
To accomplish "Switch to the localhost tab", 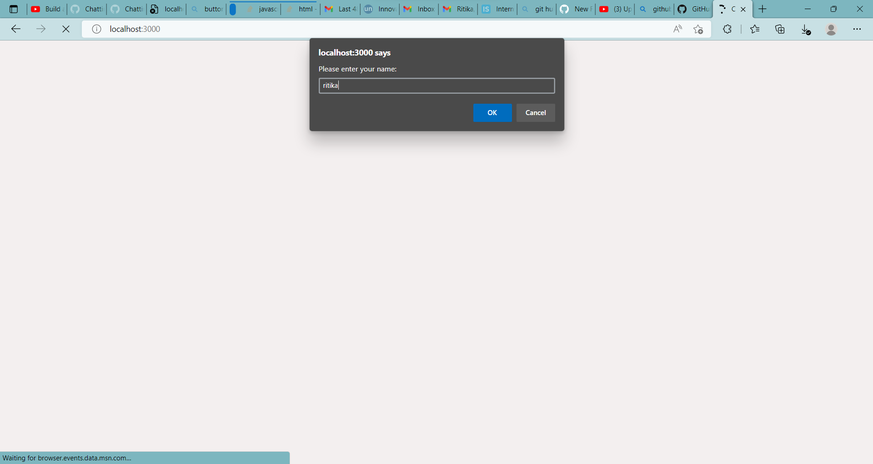I will click(166, 9).
